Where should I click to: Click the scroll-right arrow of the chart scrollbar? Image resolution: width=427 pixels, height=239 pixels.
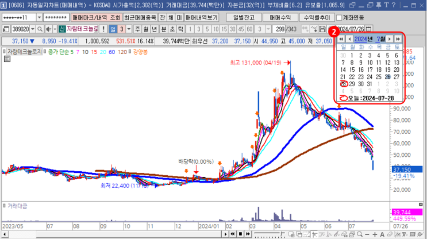coord(225,234)
